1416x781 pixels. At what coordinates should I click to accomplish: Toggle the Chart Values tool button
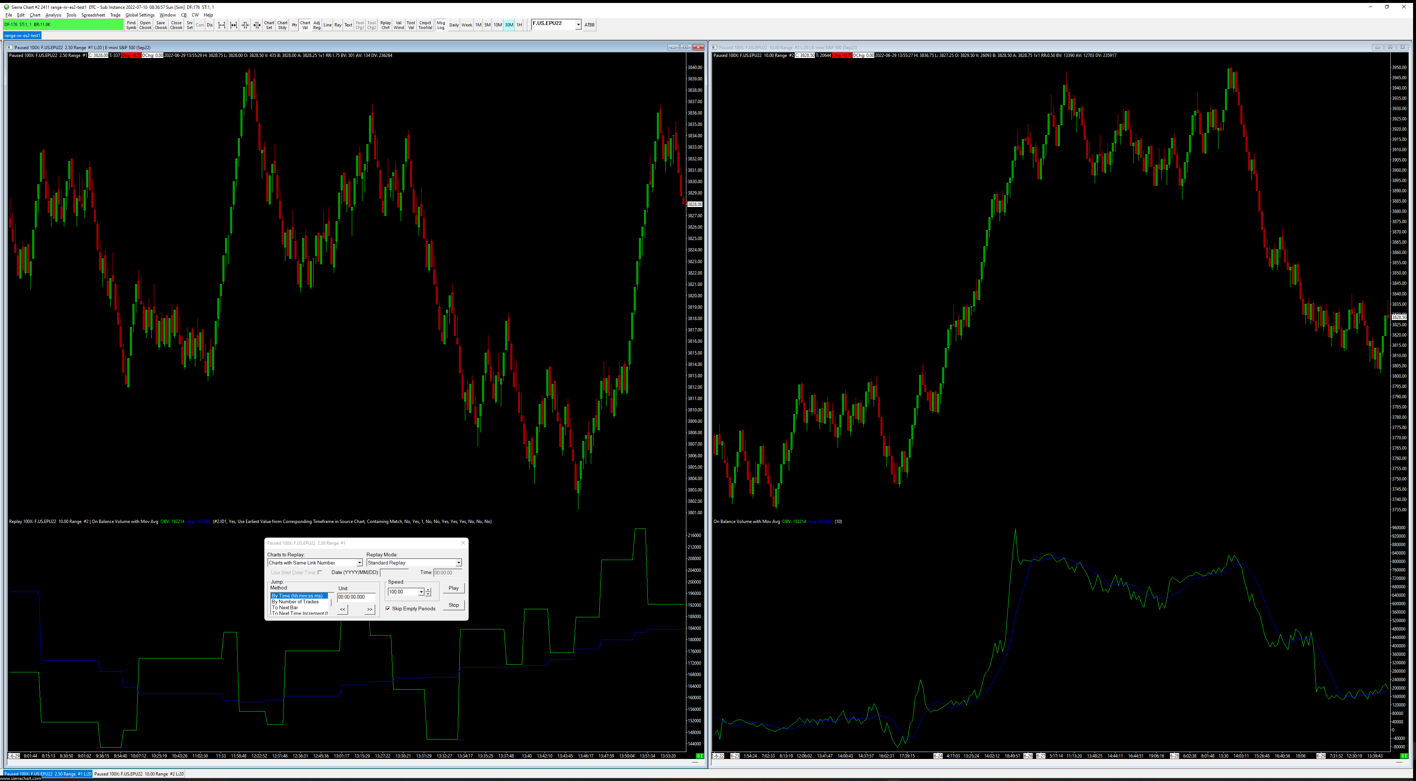click(304, 25)
